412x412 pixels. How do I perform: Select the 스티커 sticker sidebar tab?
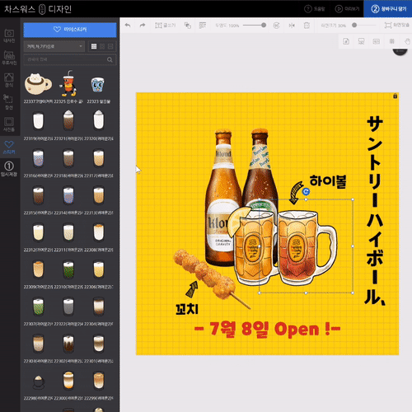pyautogui.click(x=9, y=147)
